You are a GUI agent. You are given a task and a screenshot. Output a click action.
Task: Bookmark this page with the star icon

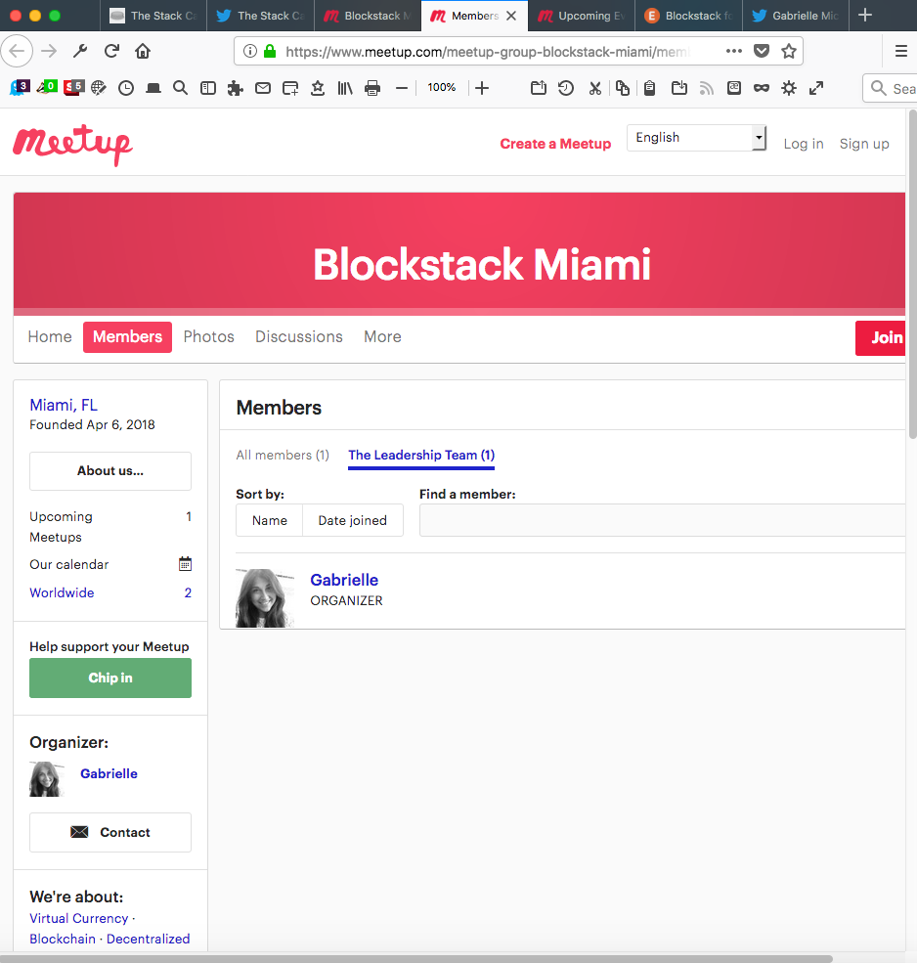[789, 51]
